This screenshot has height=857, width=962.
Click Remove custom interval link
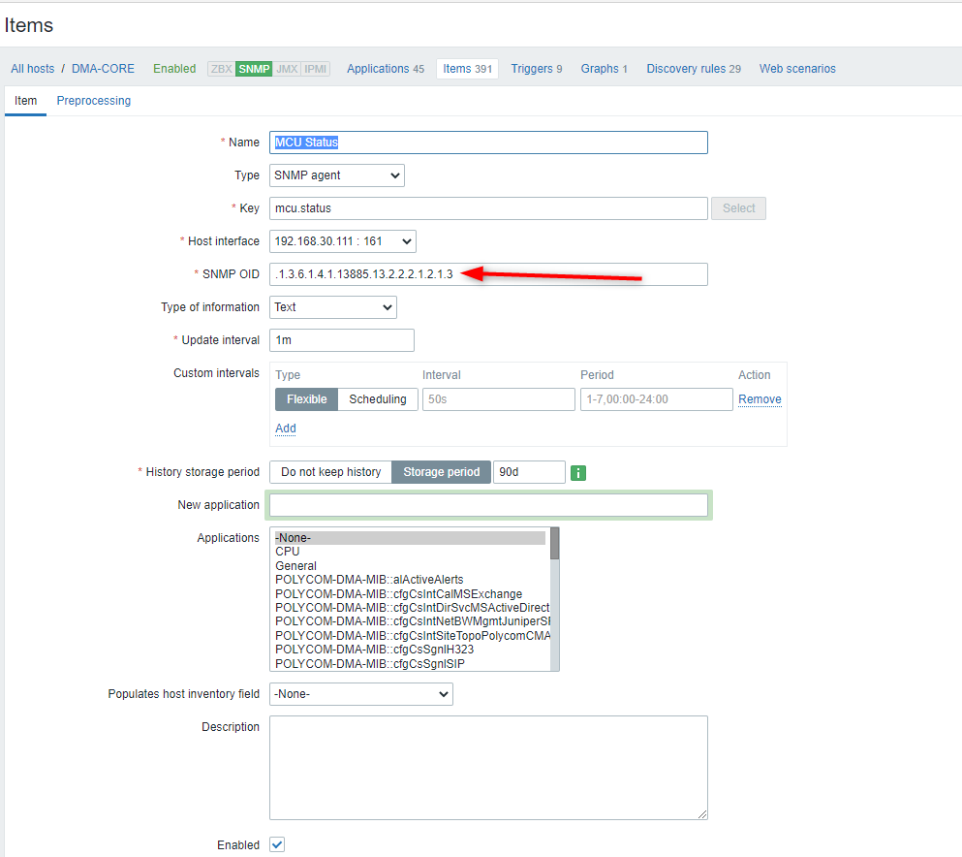point(760,399)
